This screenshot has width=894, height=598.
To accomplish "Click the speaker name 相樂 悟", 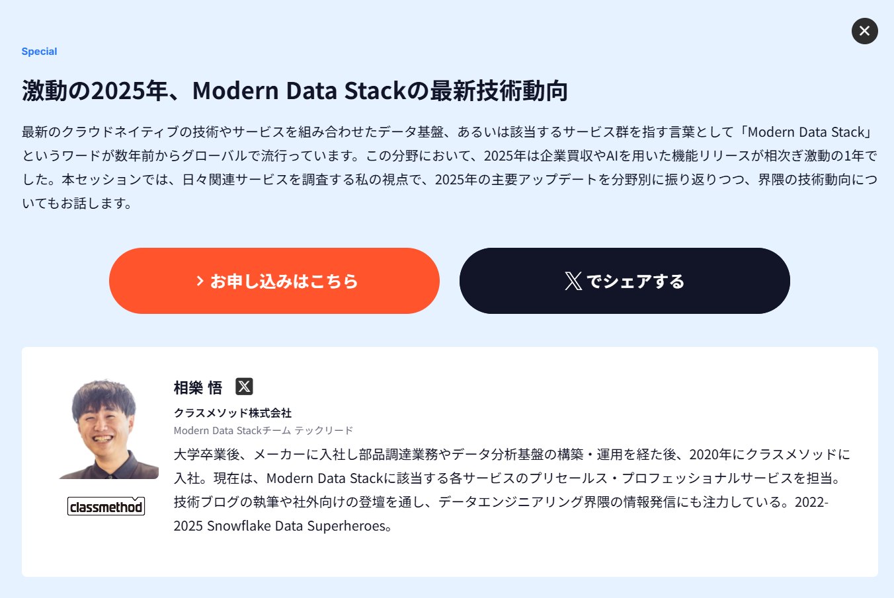I will tap(198, 388).
